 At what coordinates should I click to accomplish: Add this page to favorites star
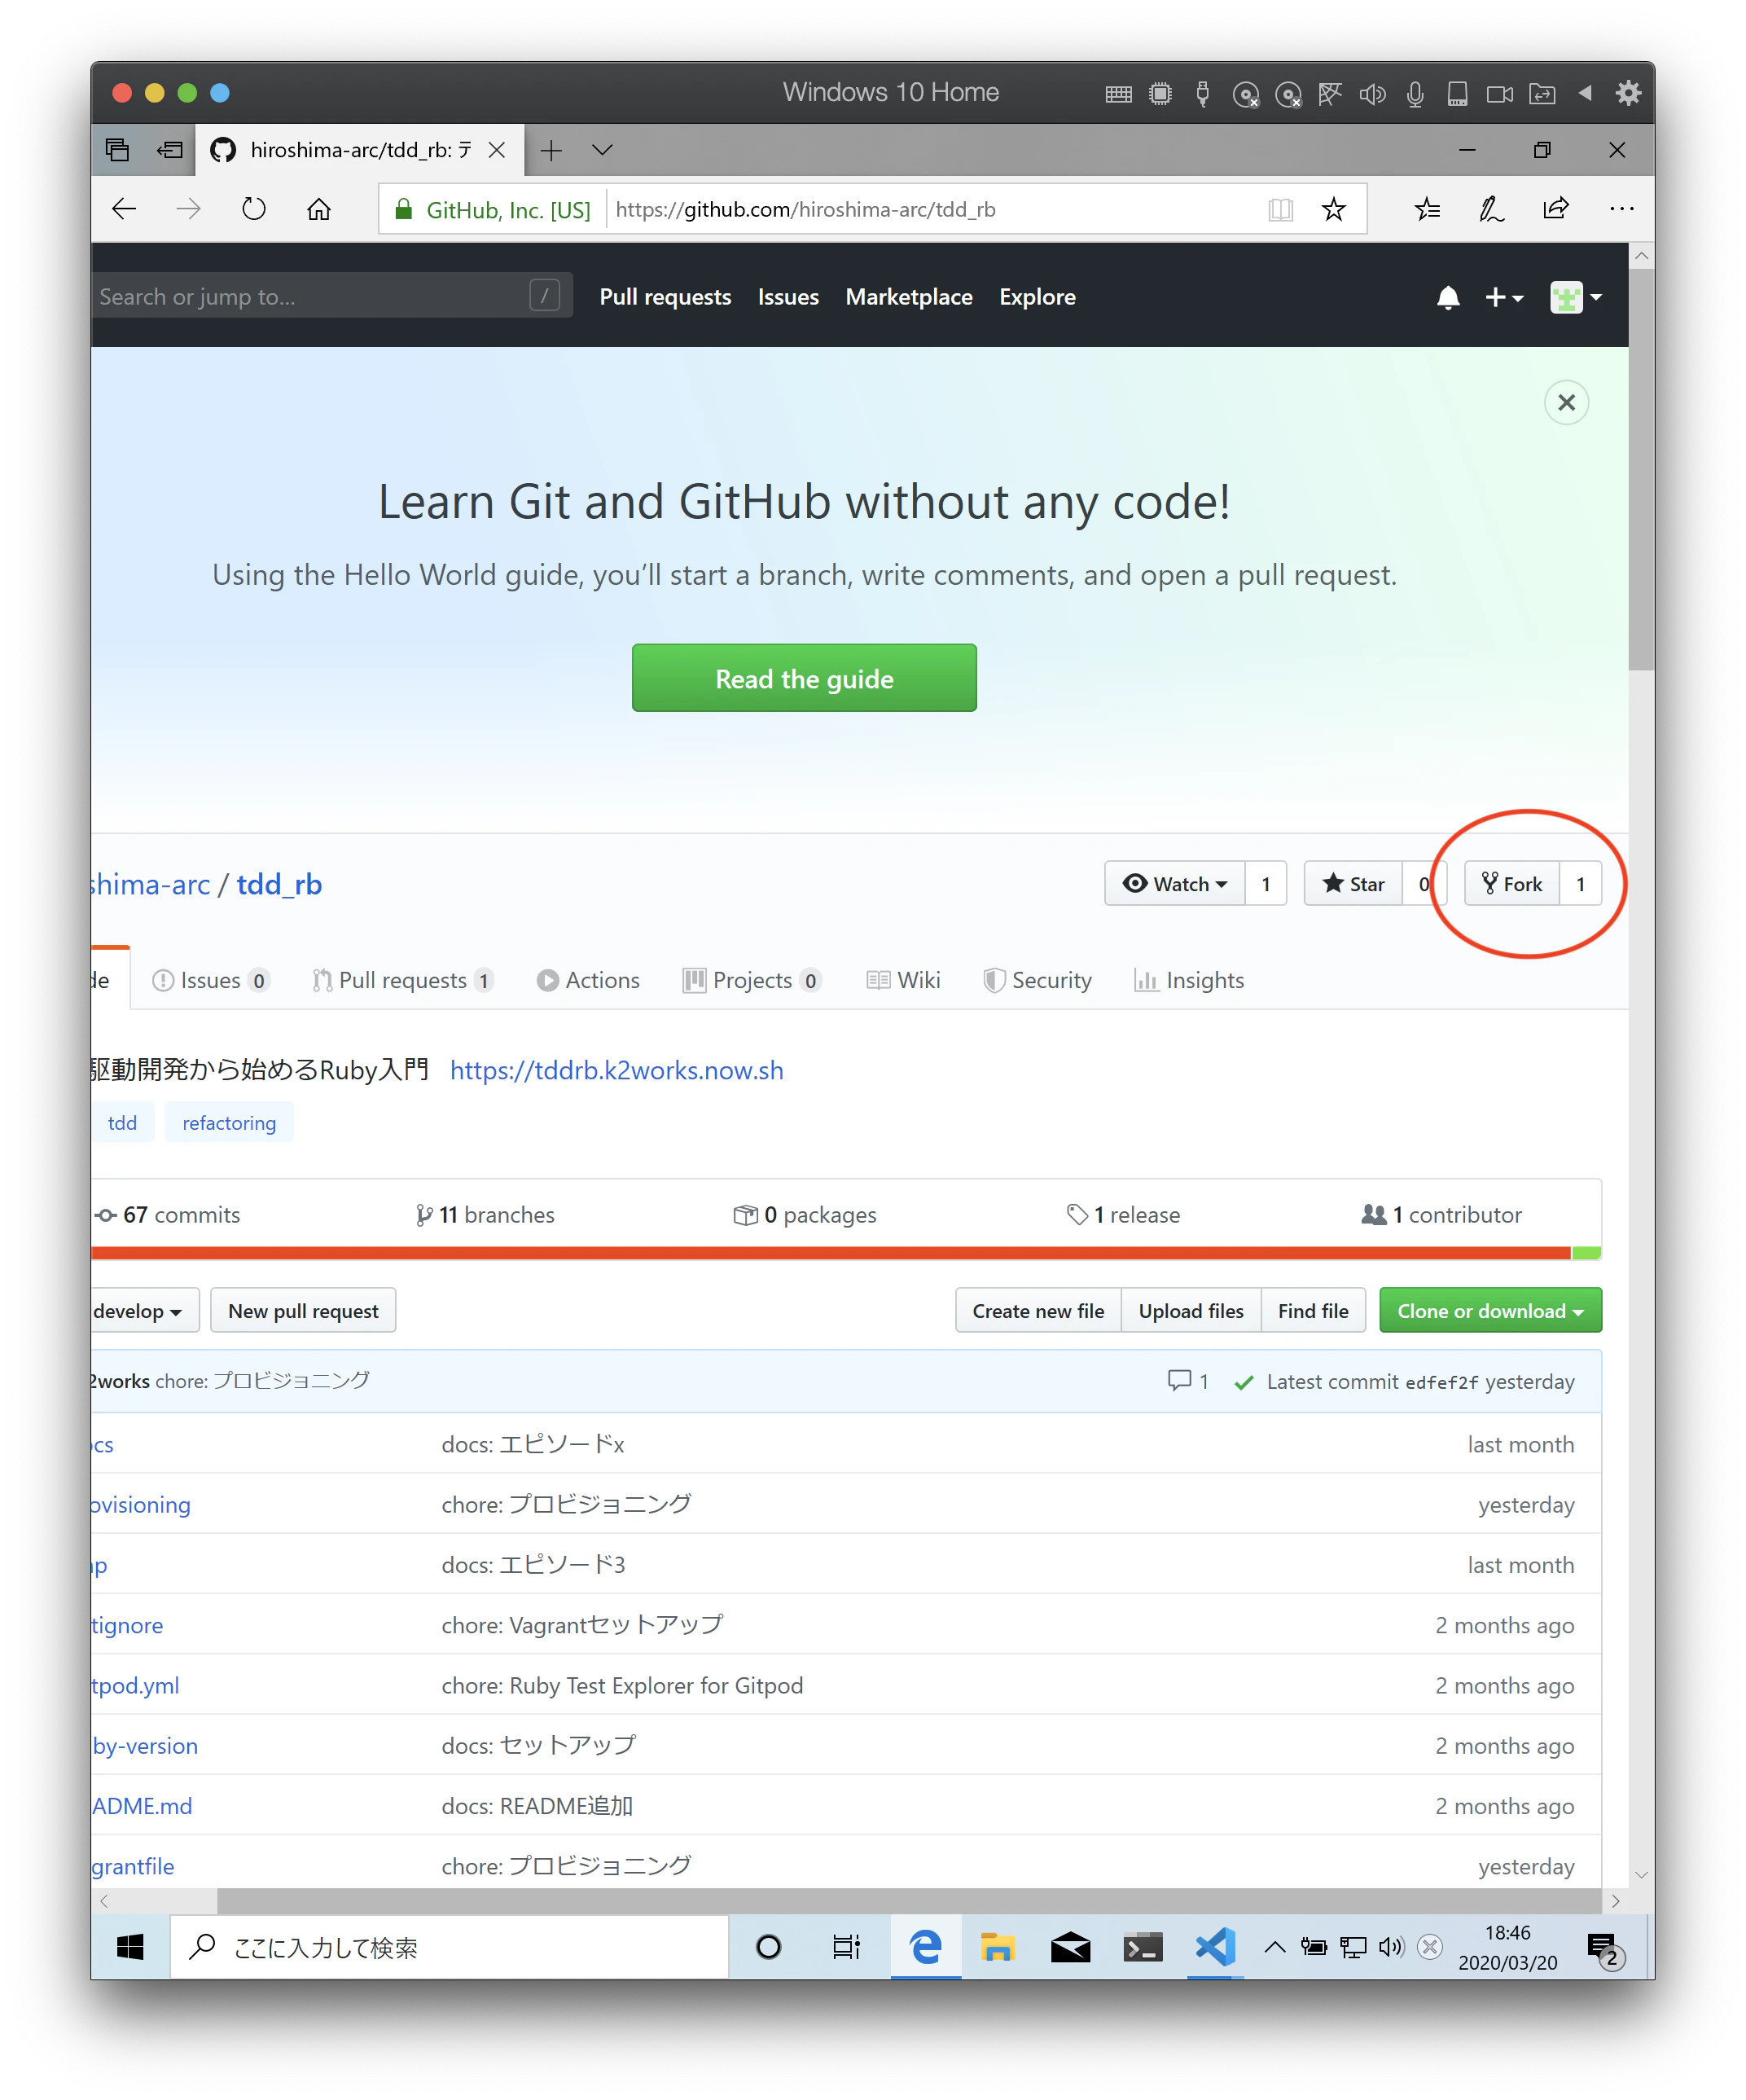click(1333, 209)
